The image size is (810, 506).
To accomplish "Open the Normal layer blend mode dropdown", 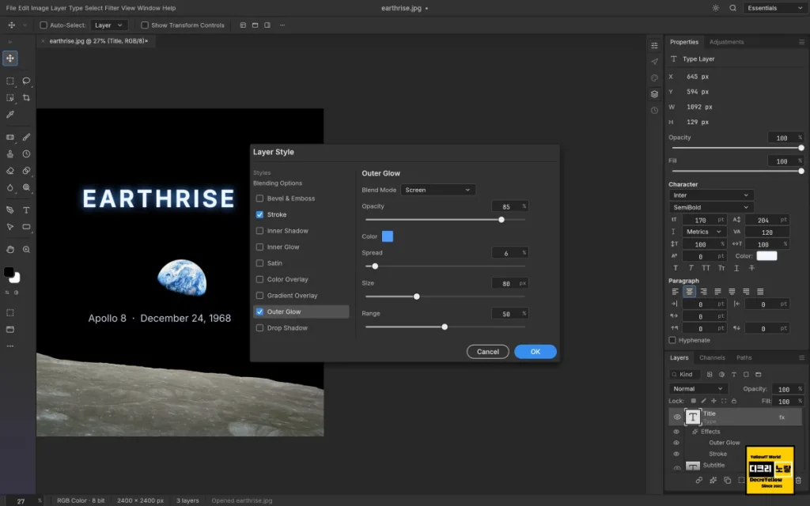I will pos(698,389).
